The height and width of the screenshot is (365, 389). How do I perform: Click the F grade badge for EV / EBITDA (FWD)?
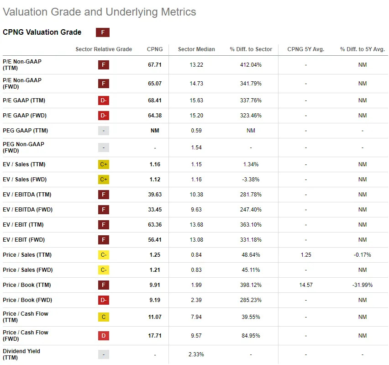tap(104, 210)
